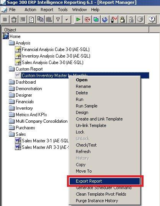This screenshot has width=160, height=206.
Task: Click the greyed-out Paste toolbar icon
Action: pyautogui.click(x=49, y=20)
